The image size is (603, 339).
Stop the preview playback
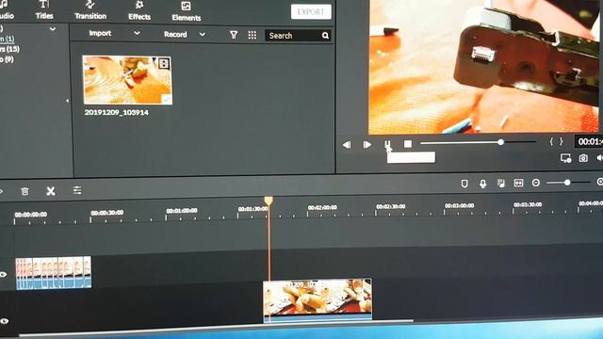point(408,144)
